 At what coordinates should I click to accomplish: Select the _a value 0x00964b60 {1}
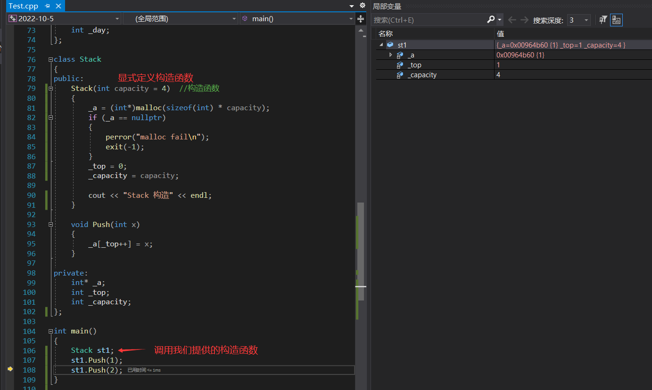(520, 55)
